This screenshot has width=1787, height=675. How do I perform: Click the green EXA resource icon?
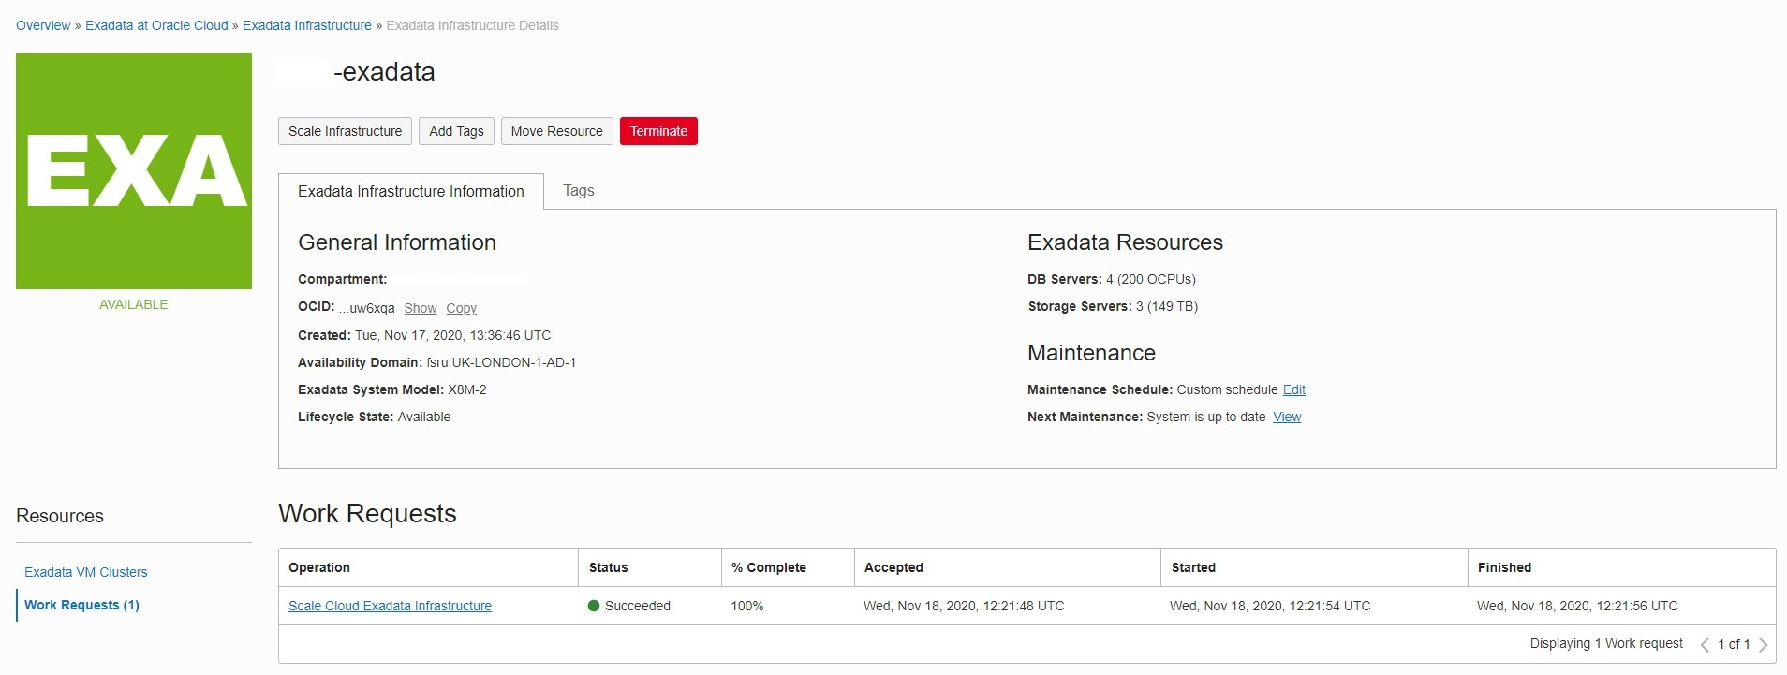pyautogui.click(x=134, y=171)
